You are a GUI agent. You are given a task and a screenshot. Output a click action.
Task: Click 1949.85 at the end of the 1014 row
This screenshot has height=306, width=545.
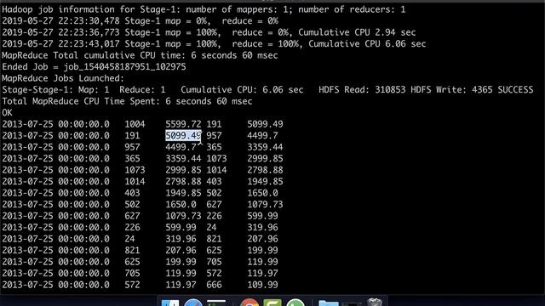(265, 181)
